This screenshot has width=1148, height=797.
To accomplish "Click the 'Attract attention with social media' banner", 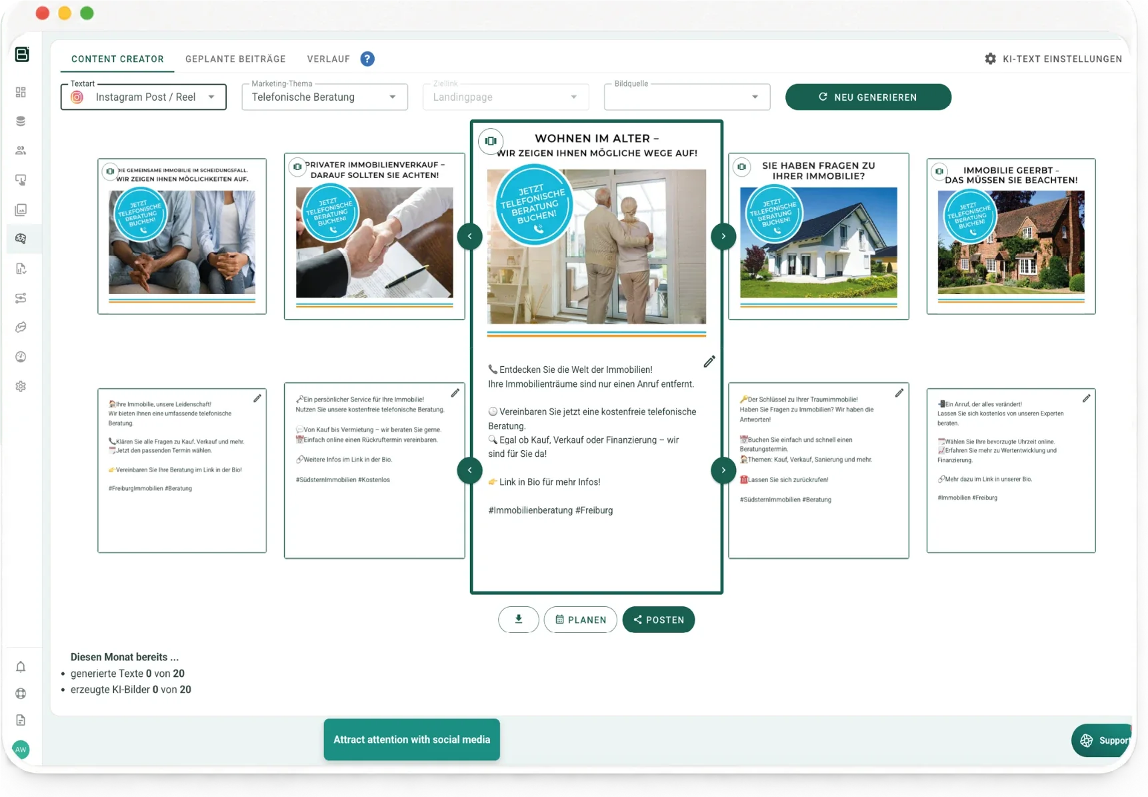I will click(412, 740).
